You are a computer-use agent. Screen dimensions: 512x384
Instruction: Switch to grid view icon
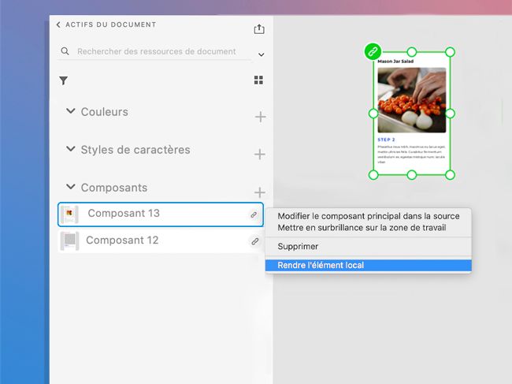tap(258, 80)
